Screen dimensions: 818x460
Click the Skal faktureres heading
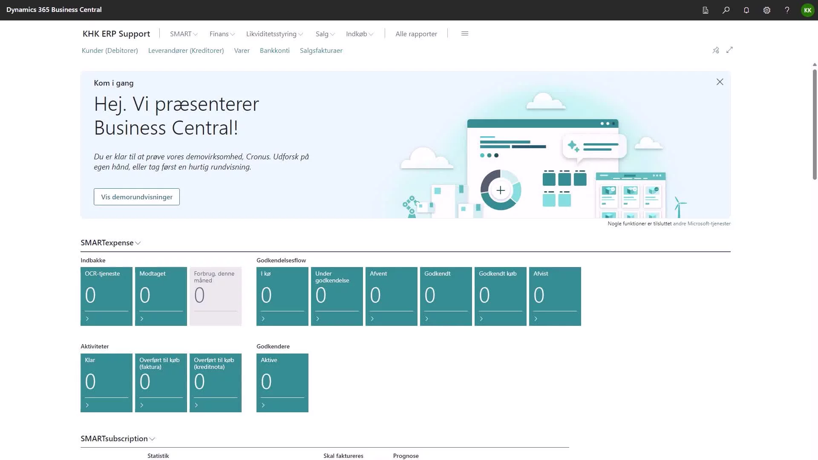click(x=343, y=456)
